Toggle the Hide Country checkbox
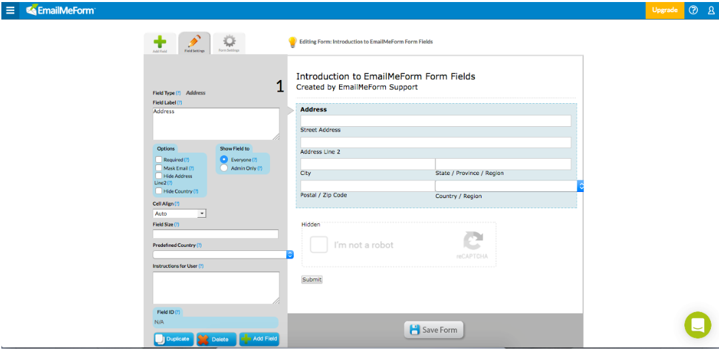The image size is (719, 350). point(159,191)
